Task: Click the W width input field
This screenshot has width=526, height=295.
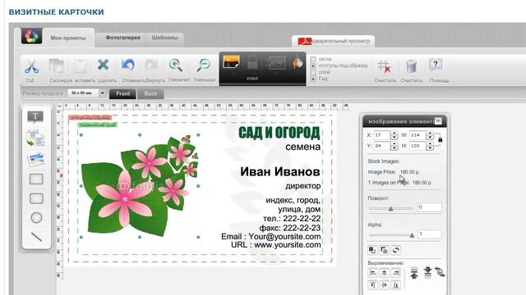Action: pyautogui.click(x=418, y=135)
